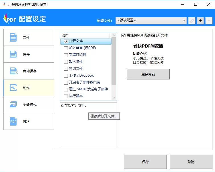Click the 更多内容 button
This screenshot has width=215, height=172.
(148, 74)
